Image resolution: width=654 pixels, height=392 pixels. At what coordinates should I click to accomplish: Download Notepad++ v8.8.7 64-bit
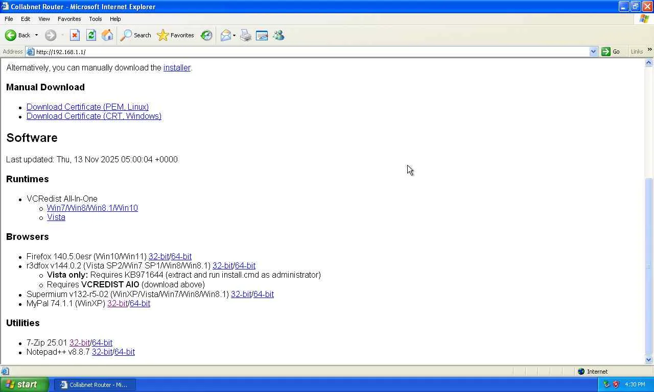pyautogui.click(x=125, y=352)
